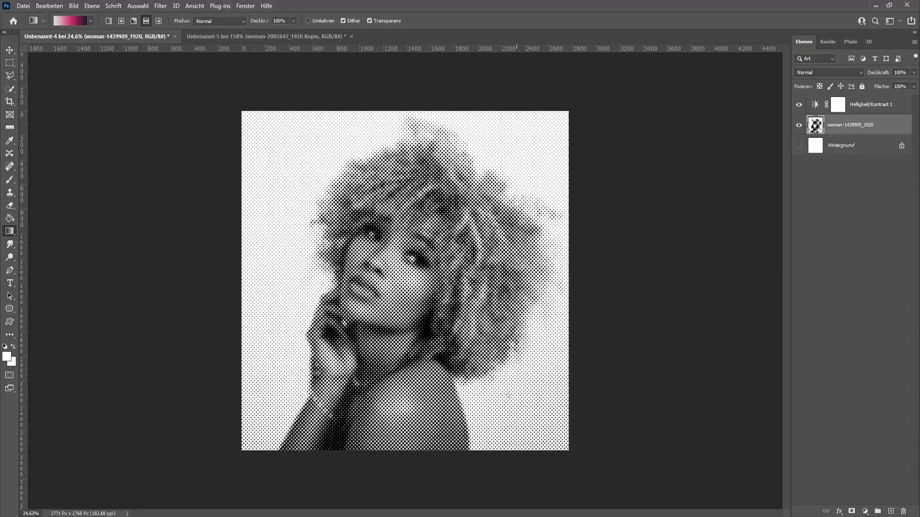Open the Ebene menu
The height and width of the screenshot is (517, 920).
point(91,6)
